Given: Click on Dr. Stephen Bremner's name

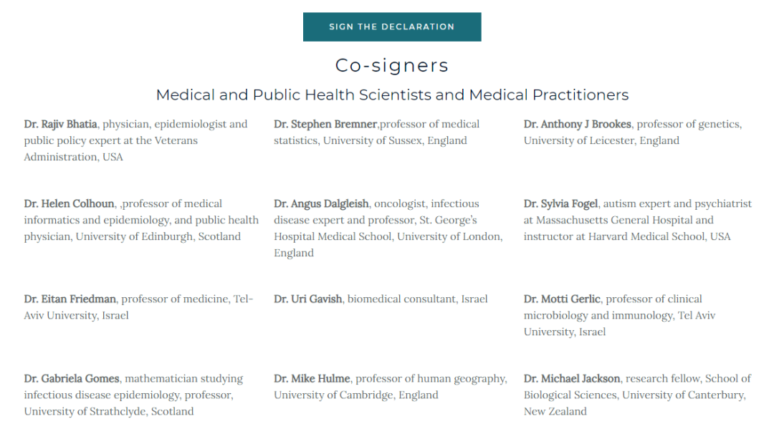Looking at the screenshot, I should [x=325, y=124].
